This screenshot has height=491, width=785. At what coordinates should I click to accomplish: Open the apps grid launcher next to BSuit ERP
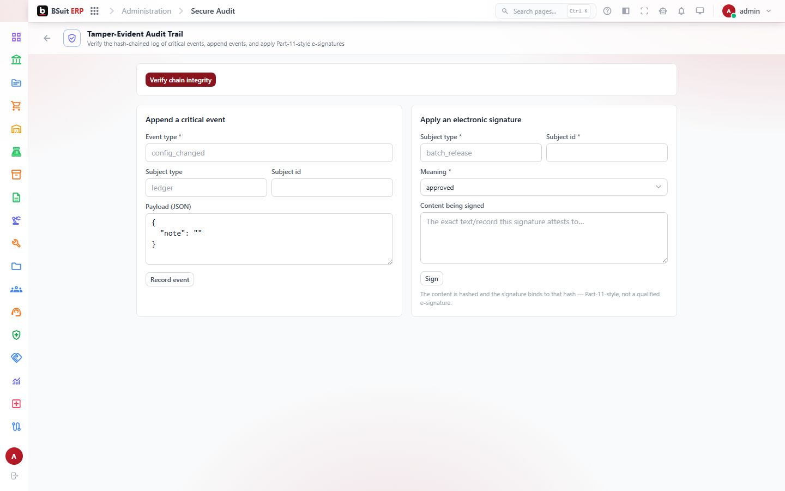[94, 11]
